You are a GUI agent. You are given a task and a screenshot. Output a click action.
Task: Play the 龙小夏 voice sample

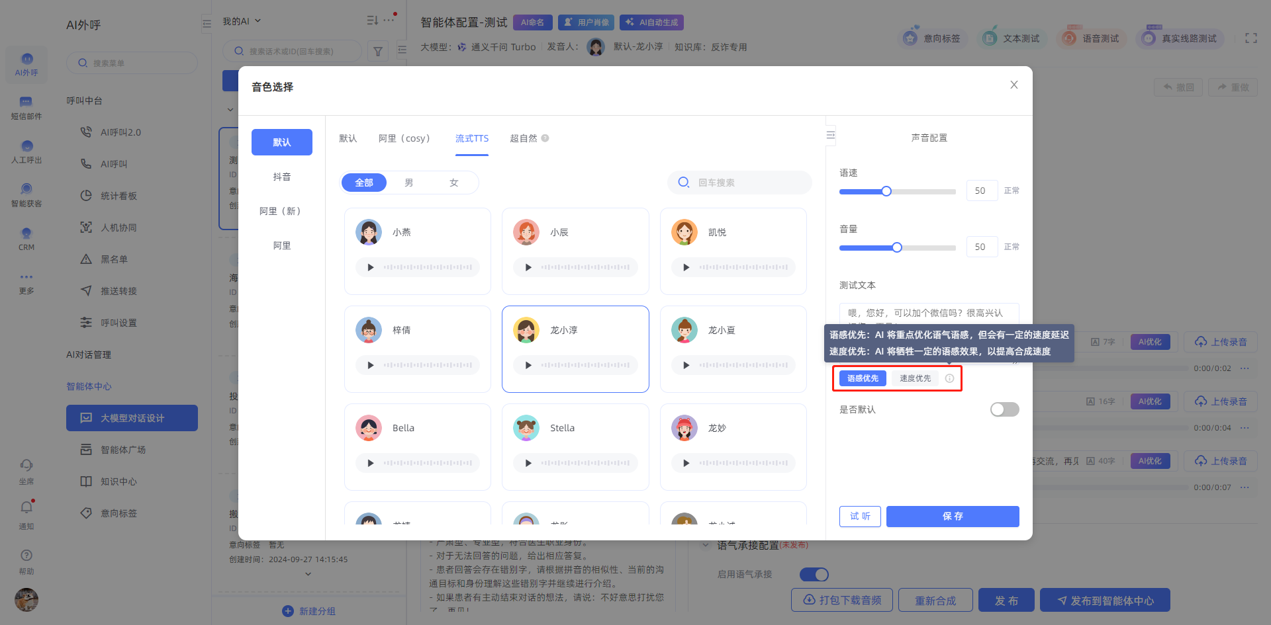click(x=686, y=365)
